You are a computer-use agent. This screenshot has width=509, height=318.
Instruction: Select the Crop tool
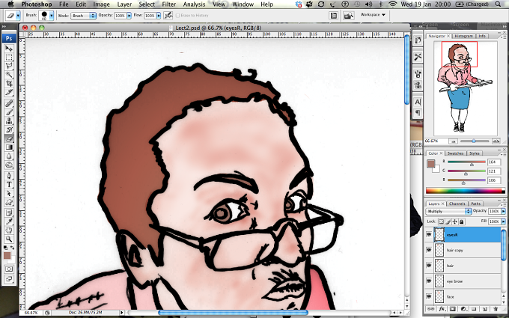click(x=9, y=84)
